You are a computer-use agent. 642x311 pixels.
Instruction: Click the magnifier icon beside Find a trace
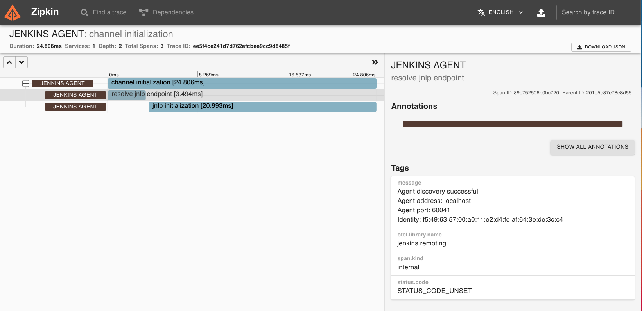pos(84,12)
